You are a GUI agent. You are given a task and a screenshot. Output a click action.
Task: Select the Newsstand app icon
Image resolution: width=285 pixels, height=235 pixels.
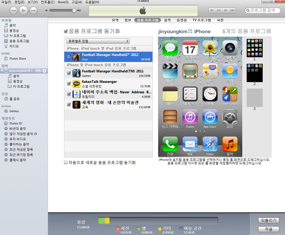coord(170,117)
